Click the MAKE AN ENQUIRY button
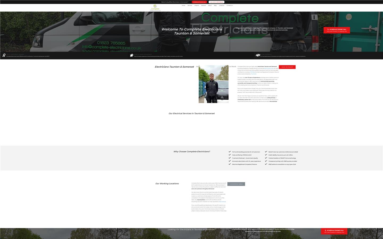Screen dimensions: 383x239 pos(287,67)
